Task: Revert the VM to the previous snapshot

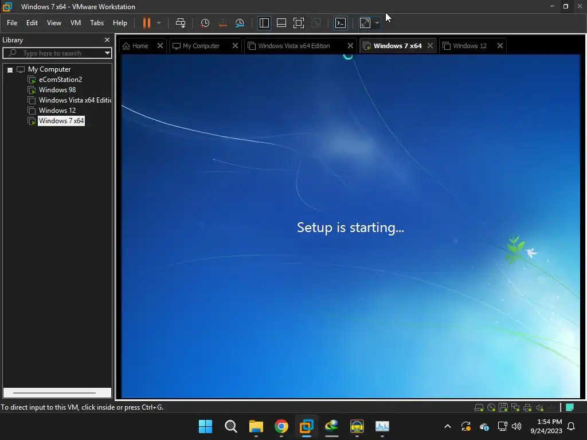Action: pyautogui.click(x=222, y=23)
